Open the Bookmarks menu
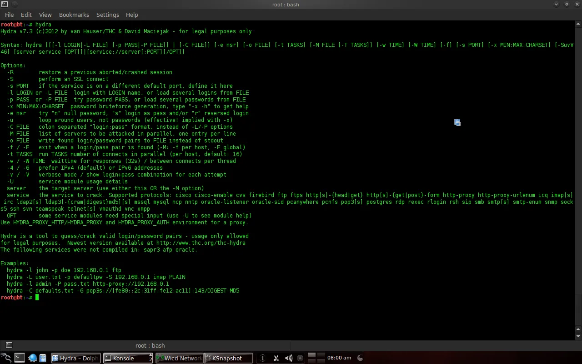This screenshot has height=364, width=582. point(74,15)
